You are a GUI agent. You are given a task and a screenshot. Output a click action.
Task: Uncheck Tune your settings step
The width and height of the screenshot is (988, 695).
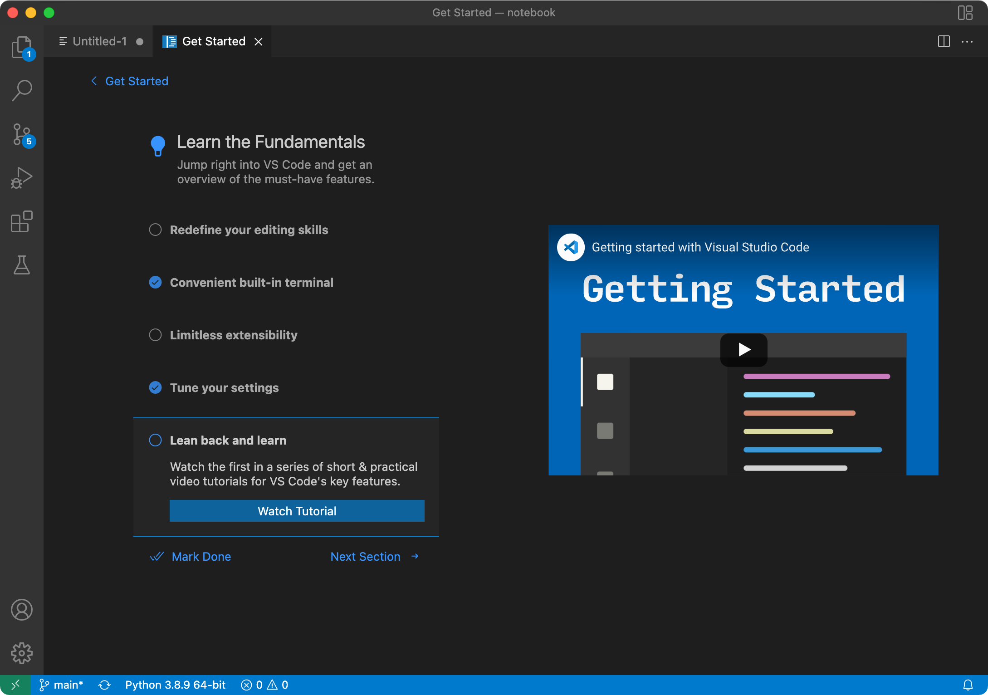pyautogui.click(x=155, y=387)
